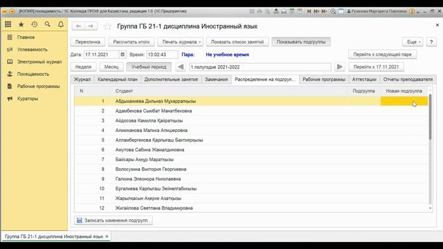This screenshot has width=443, height=249.
Task: Click the student list vertical scrollbar
Action: 431,116
